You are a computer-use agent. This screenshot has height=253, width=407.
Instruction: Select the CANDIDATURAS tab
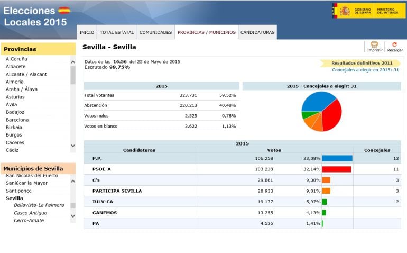tap(257, 32)
